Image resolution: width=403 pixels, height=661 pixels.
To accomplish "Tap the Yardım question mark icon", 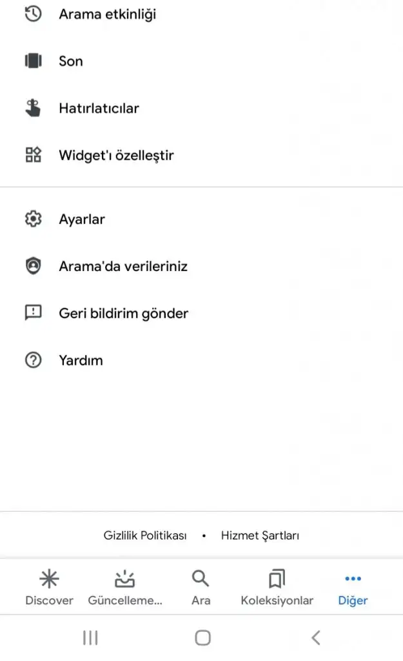I will click(x=33, y=360).
